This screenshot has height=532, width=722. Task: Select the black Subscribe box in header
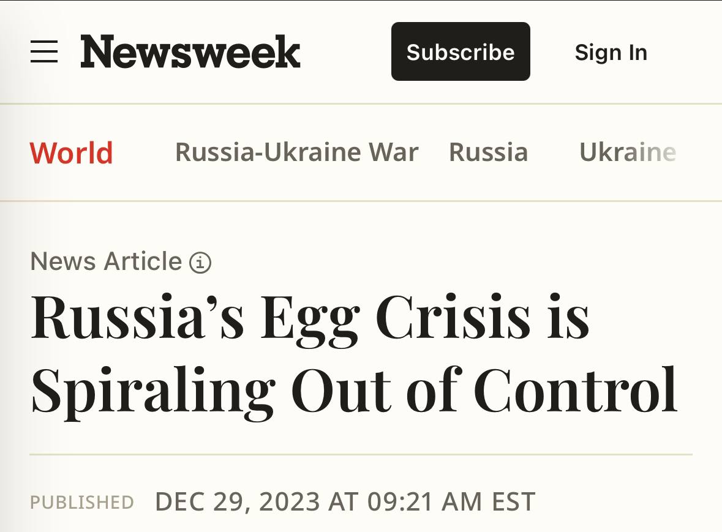(x=461, y=51)
